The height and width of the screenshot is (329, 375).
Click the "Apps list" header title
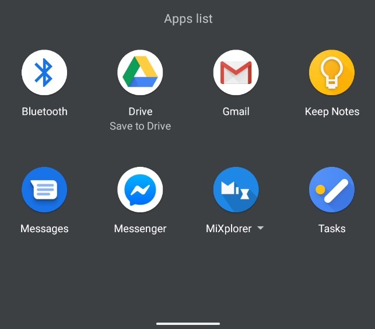188,19
